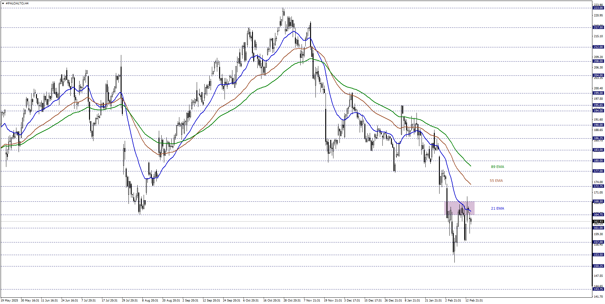This screenshot has width=605, height=304.
Task: Click the current price 162.93 label
Action: [x=598, y=222]
